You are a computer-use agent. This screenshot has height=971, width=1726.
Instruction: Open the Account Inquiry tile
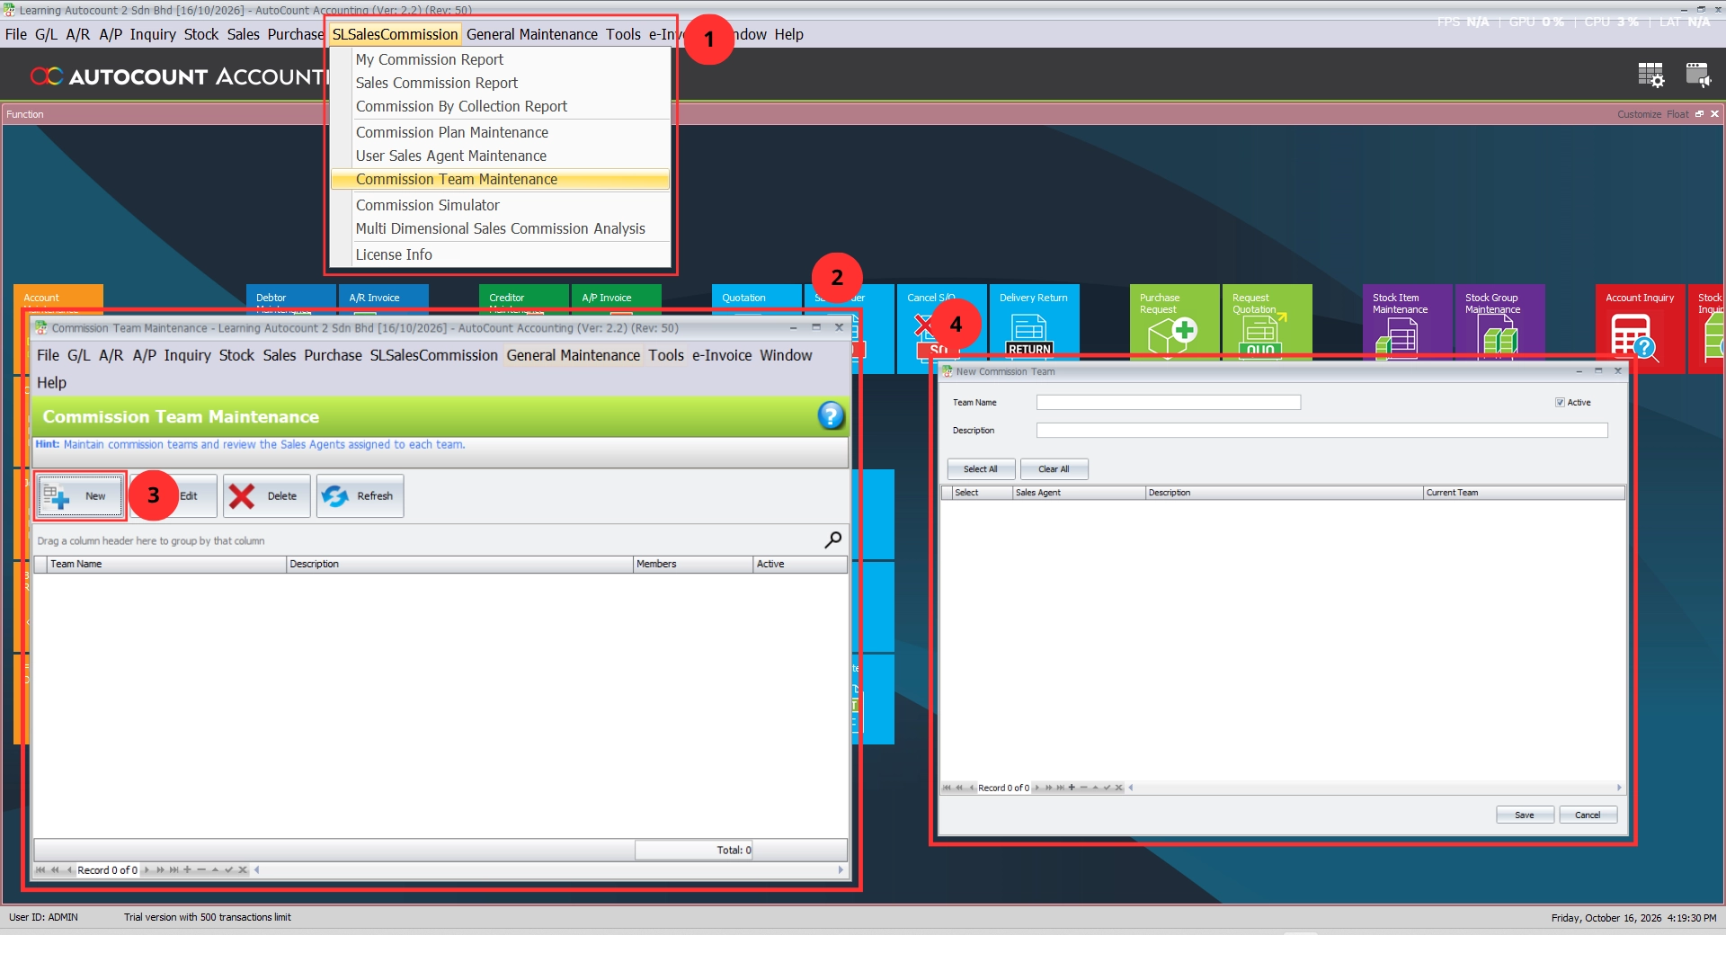(1640, 328)
